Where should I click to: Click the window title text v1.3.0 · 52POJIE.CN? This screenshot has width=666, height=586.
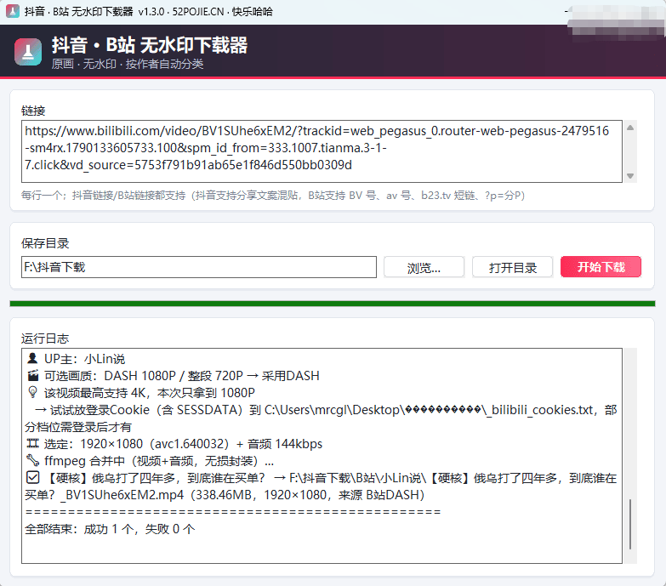pyautogui.click(x=181, y=11)
